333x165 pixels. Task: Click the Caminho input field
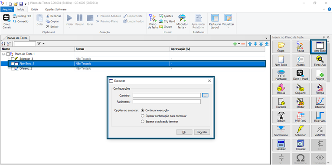pyautogui.click(x=166, y=95)
